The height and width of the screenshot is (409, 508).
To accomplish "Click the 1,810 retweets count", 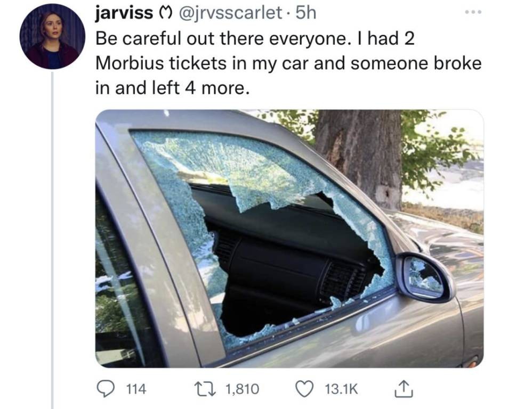I will (243, 389).
